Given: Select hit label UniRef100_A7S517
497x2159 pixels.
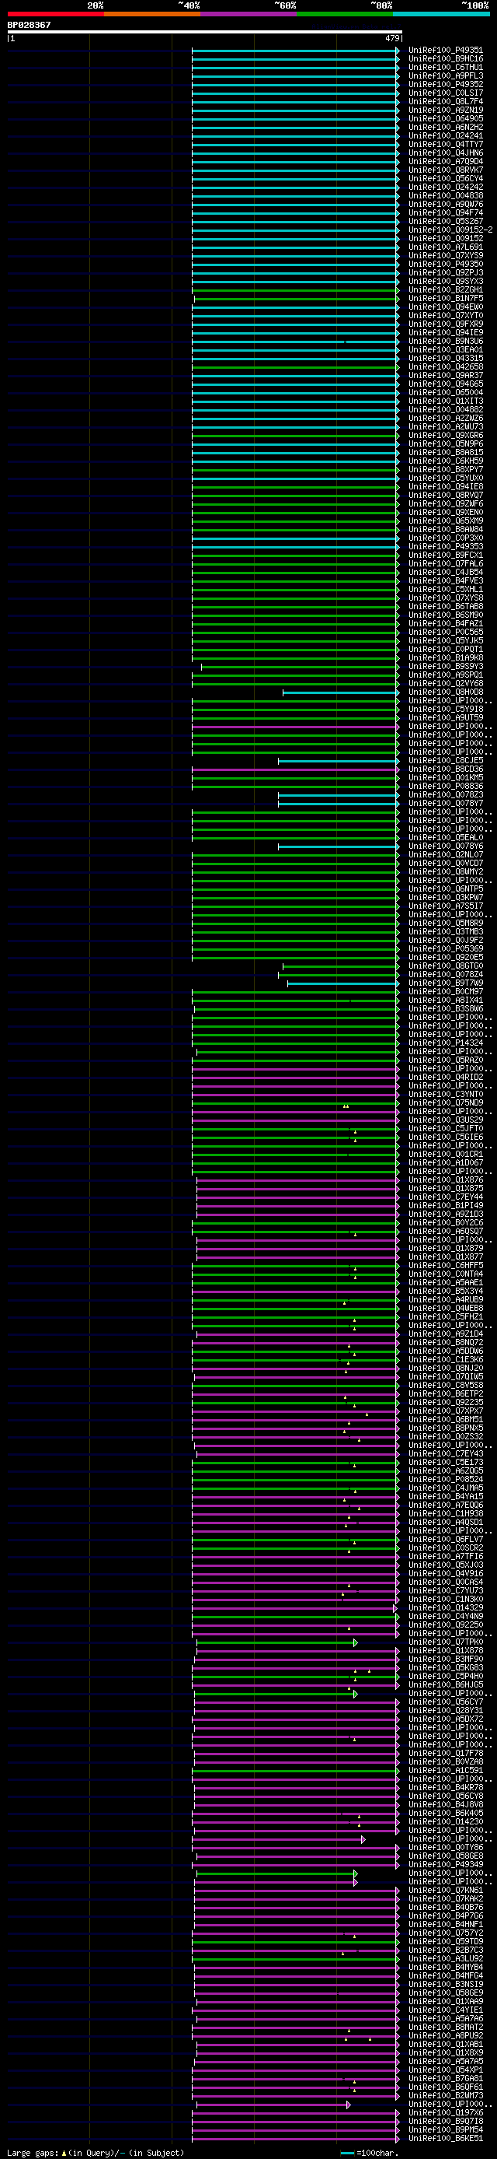Looking at the screenshot, I should (446, 906).
